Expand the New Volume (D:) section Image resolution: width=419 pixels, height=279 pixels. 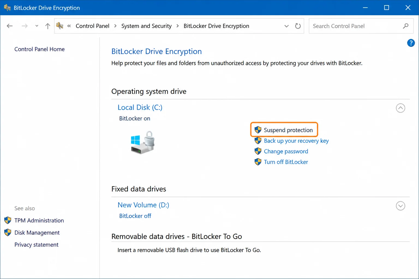400,206
